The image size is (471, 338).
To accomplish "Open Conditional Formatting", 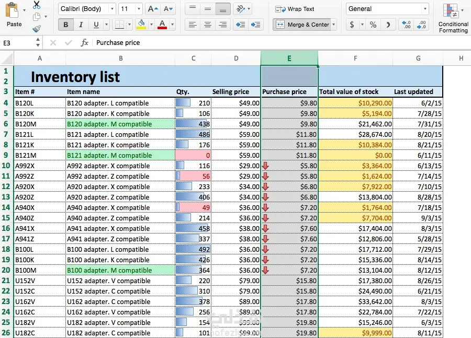I will coord(453,18).
